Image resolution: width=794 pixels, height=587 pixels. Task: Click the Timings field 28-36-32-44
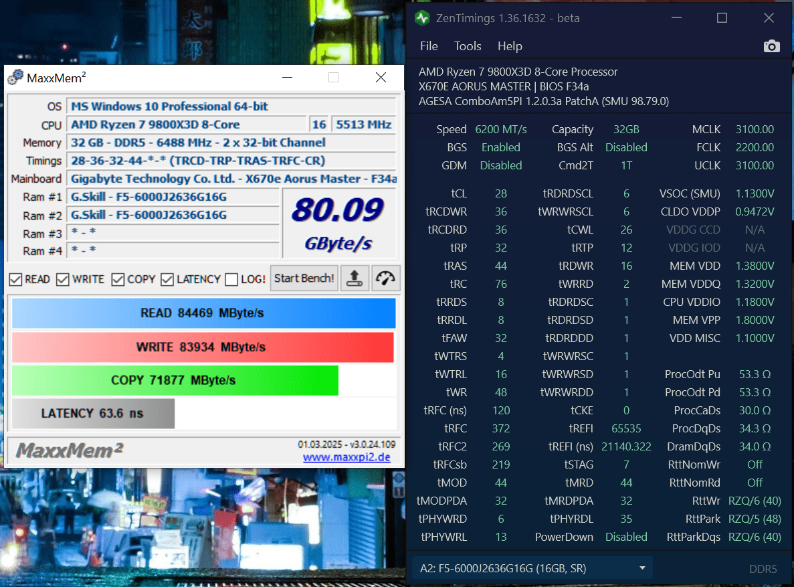click(231, 161)
